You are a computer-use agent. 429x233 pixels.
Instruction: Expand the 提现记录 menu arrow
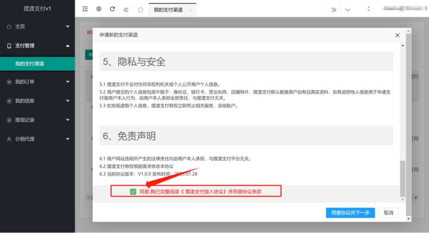[67, 120]
